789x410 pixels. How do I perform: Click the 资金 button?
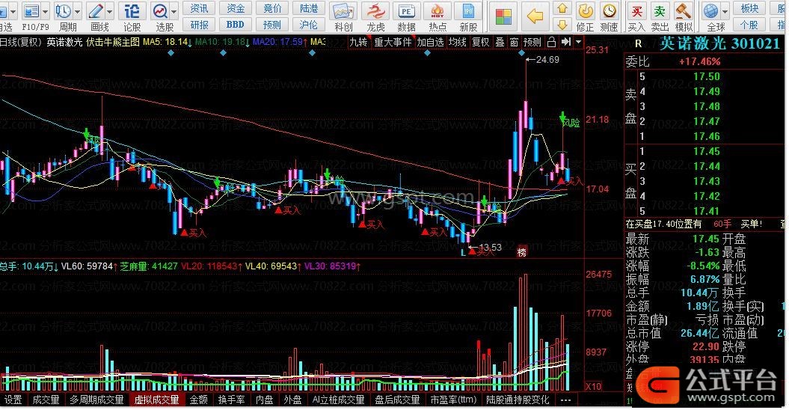236,8
